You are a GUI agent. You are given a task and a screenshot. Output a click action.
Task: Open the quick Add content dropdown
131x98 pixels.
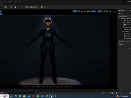6,7
